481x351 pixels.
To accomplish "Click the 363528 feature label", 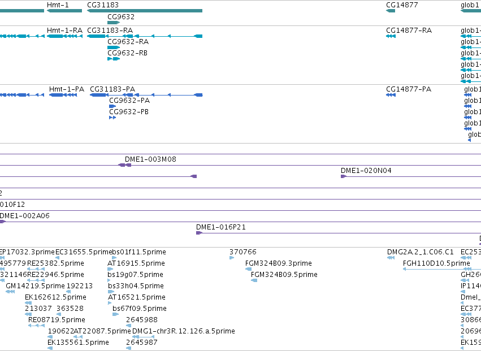I will (70, 309).
